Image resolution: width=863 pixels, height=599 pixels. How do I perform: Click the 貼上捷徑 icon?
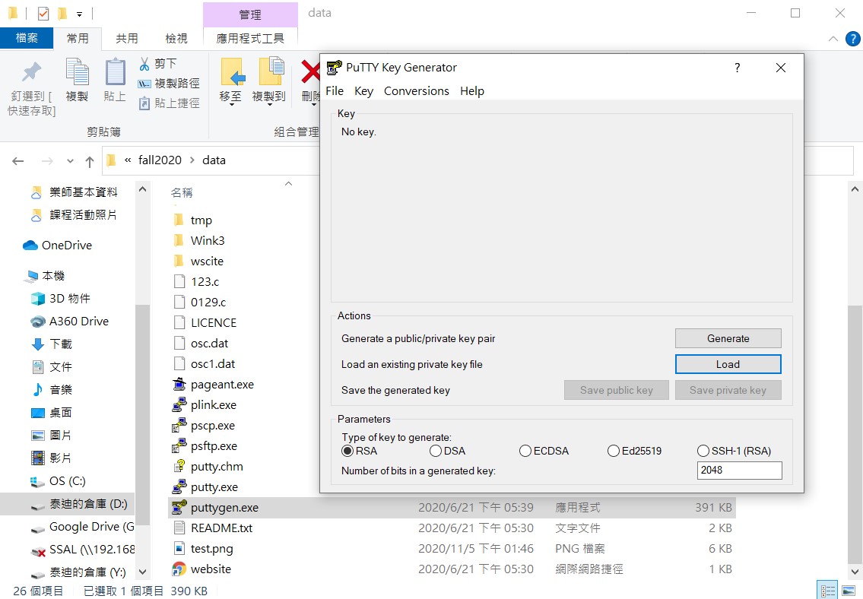[144, 103]
